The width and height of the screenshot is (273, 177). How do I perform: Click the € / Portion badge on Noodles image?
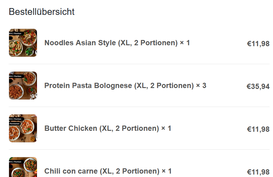(x=16, y=33)
